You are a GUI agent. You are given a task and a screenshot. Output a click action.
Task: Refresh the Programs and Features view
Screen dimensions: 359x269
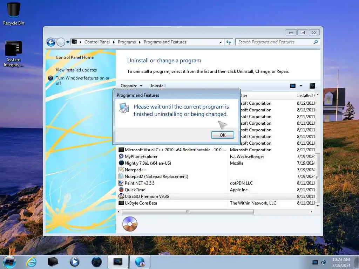point(229,42)
